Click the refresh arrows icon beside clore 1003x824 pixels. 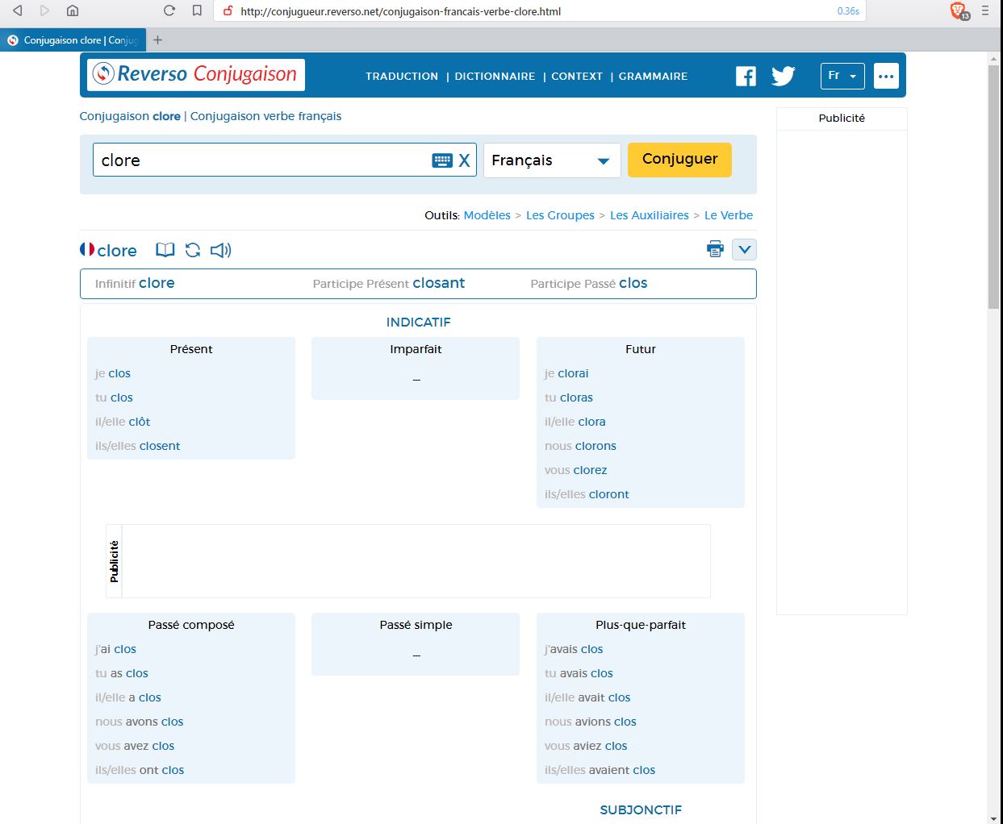(193, 250)
